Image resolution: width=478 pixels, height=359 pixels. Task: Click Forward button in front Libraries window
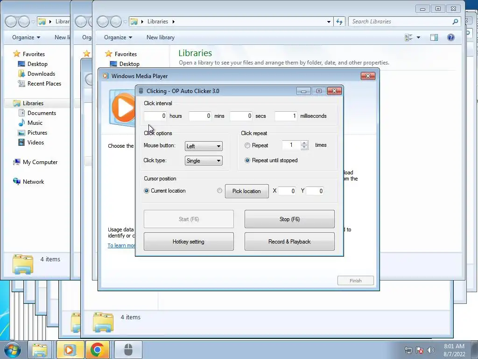point(116,22)
